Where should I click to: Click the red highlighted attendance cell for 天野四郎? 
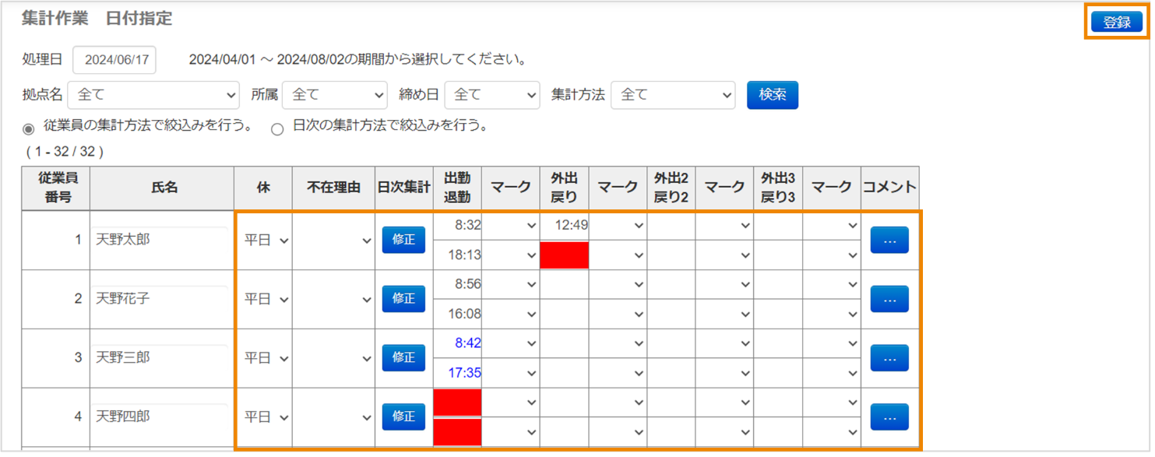(x=457, y=402)
